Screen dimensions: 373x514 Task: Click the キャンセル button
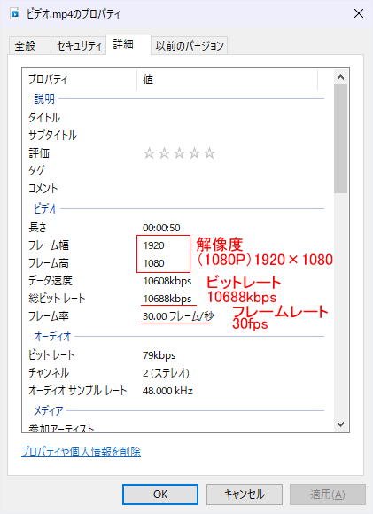(245, 495)
